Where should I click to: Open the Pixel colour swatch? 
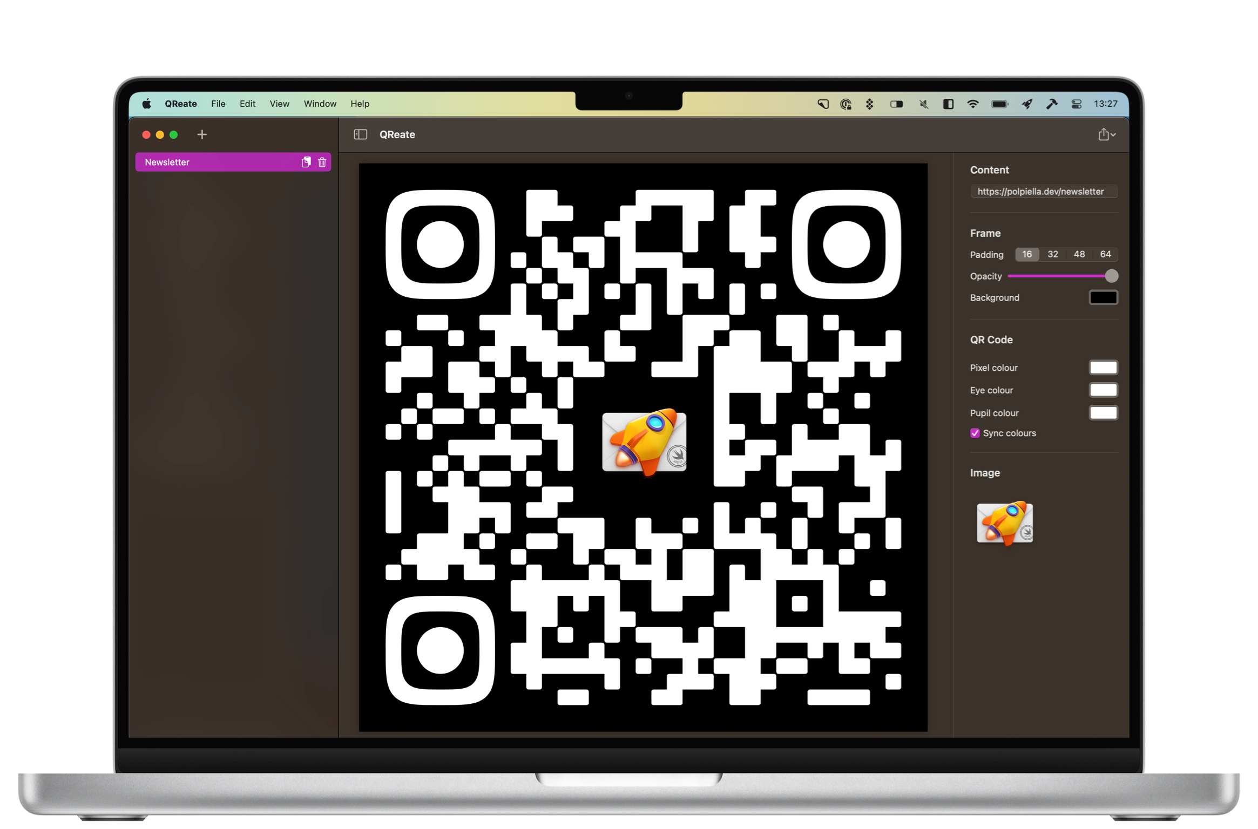(x=1103, y=368)
